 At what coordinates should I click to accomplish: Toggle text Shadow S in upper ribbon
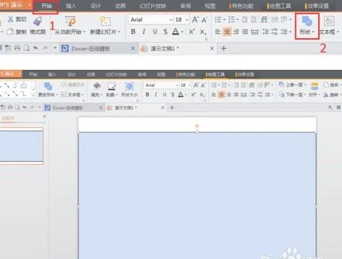pos(166,32)
